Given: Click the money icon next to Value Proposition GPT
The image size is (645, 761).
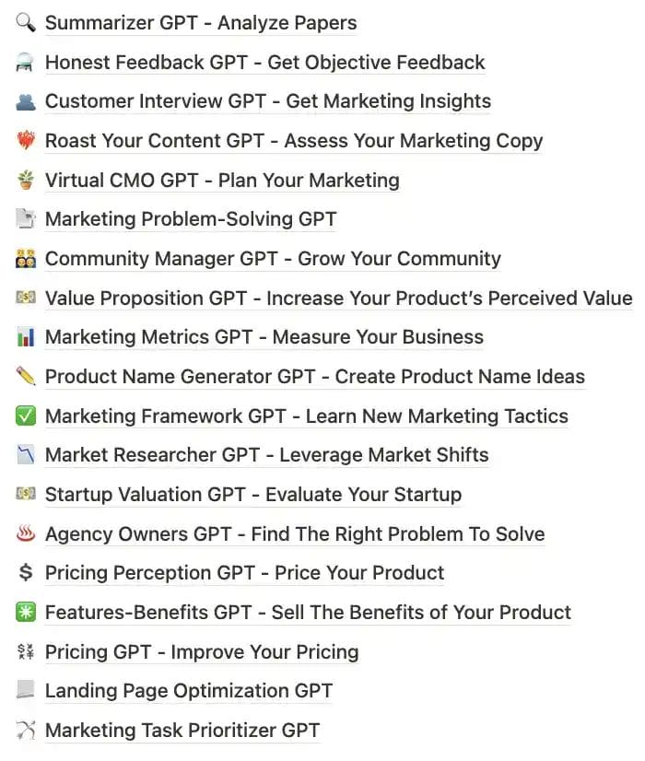Looking at the screenshot, I should click(25, 298).
